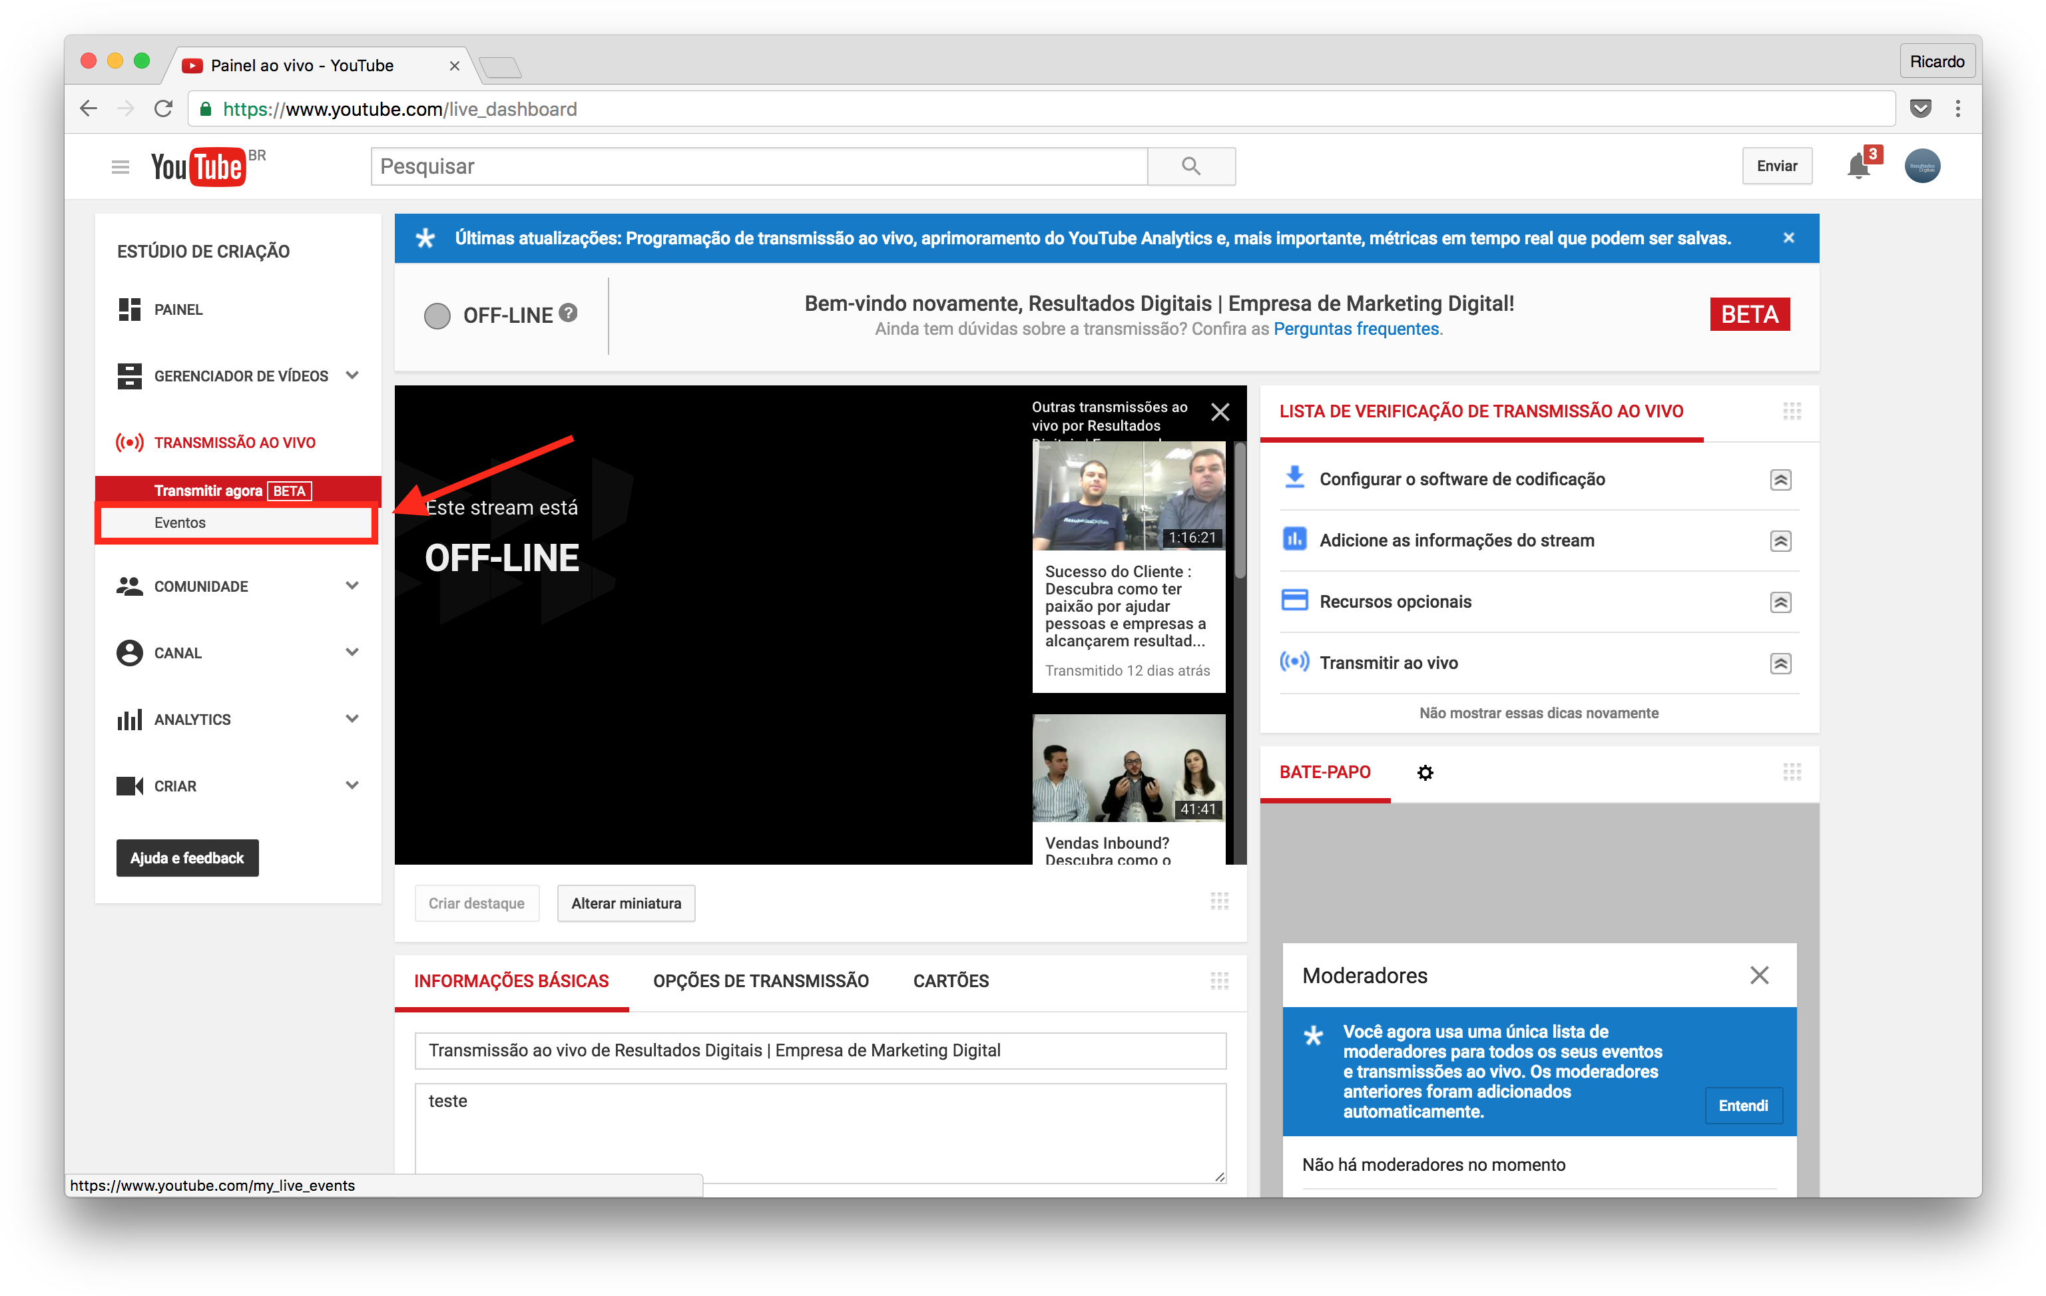Collapse 'Configurar o software de codificação' item
The width and height of the screenshot is (2046, 1296).
[1780, 480]
